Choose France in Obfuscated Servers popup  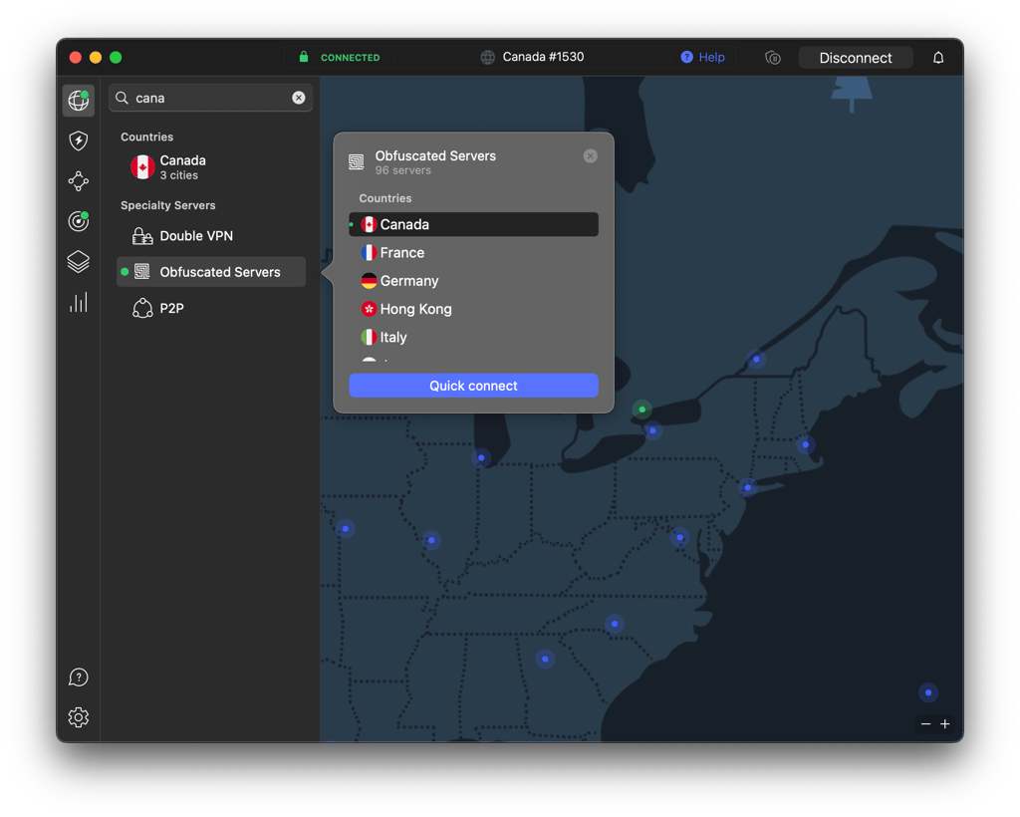[x=473, y=252]
